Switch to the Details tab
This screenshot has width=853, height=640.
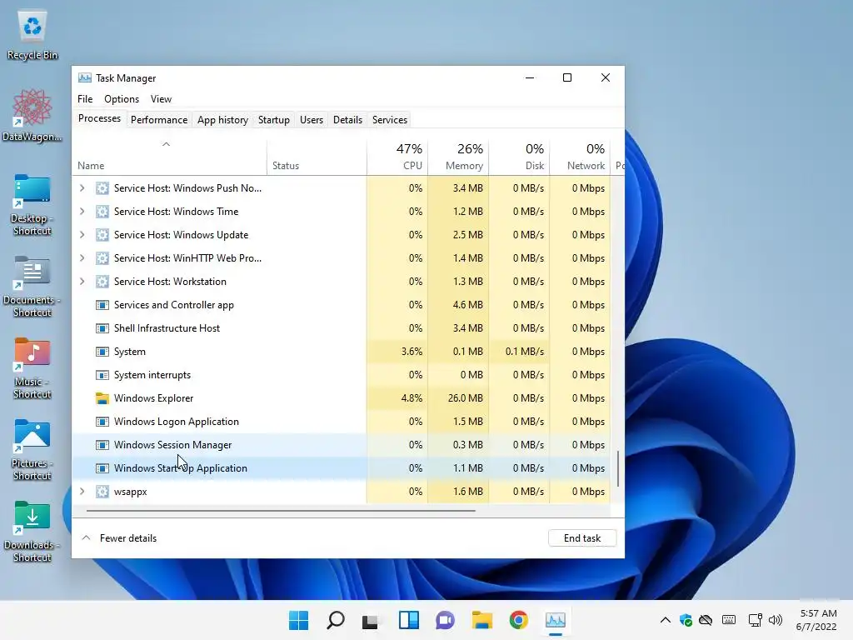click(347, 120)
